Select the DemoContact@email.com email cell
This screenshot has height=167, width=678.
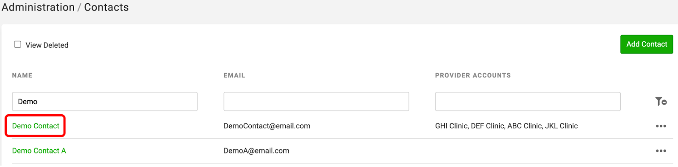click(x=267, y=126)
